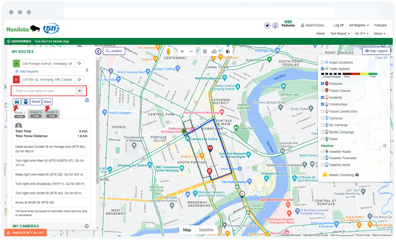
Task: Click the Emergency Alert button
Action: 25,233
